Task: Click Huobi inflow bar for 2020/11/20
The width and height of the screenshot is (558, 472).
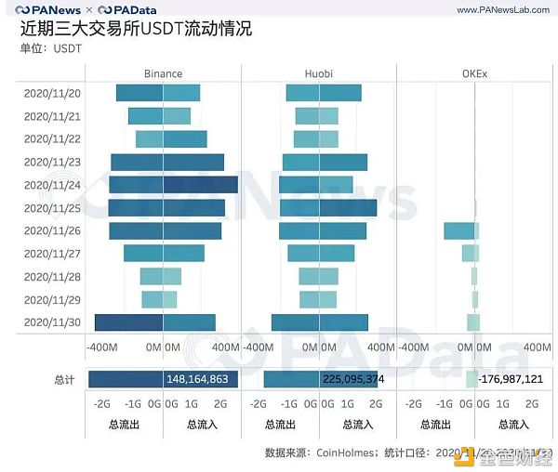Action: point(340,93)
